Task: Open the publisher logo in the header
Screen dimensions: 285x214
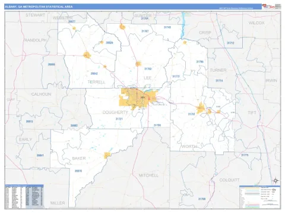Action: pos(268,7)
